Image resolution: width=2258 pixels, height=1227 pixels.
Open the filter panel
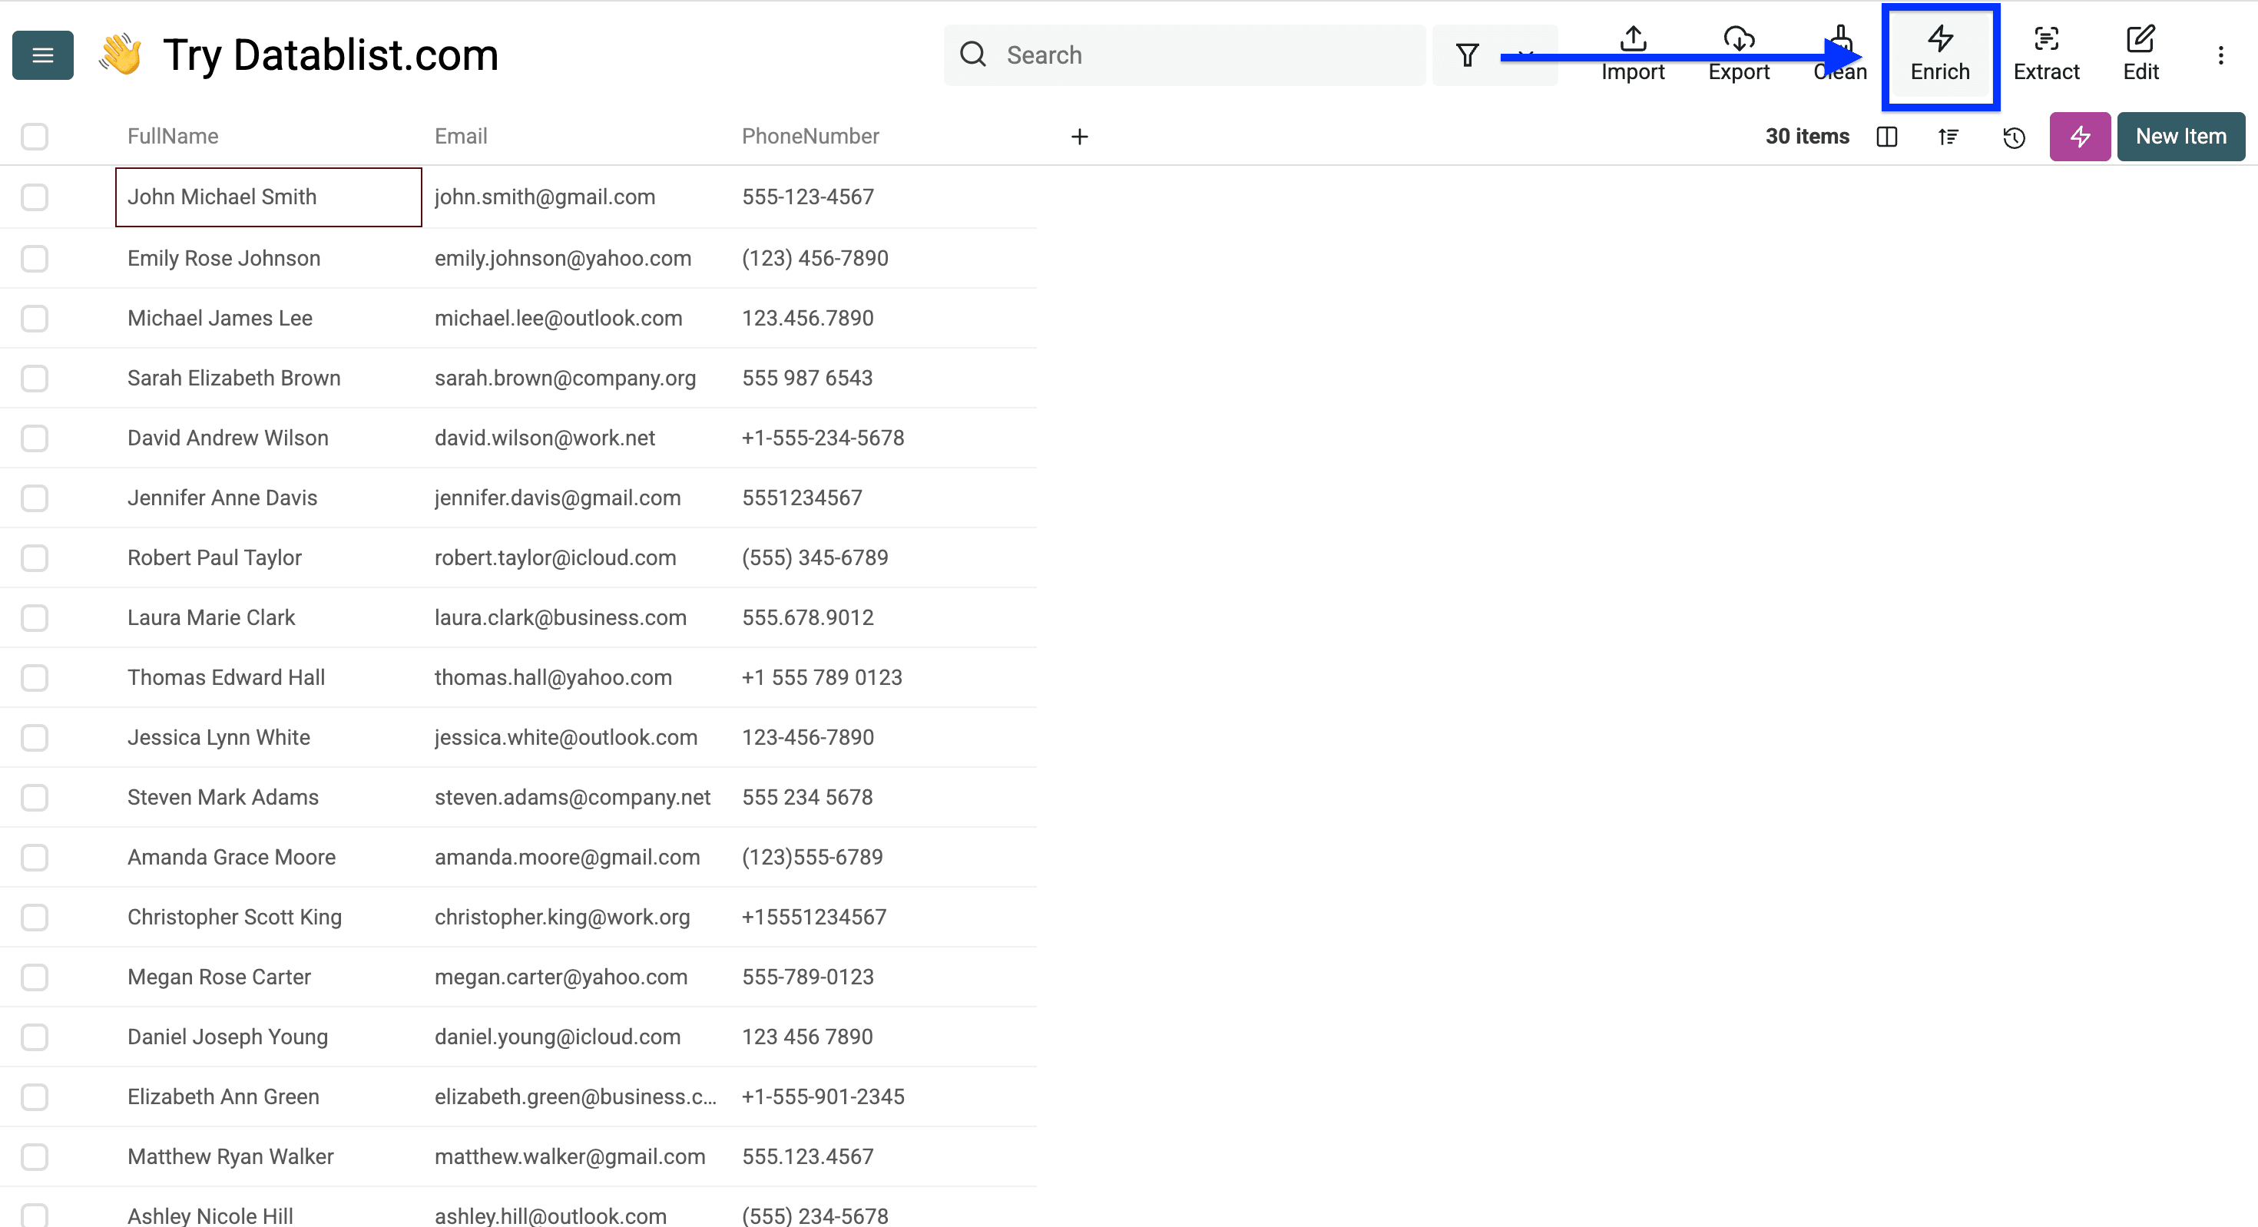tap(1468, 55)
